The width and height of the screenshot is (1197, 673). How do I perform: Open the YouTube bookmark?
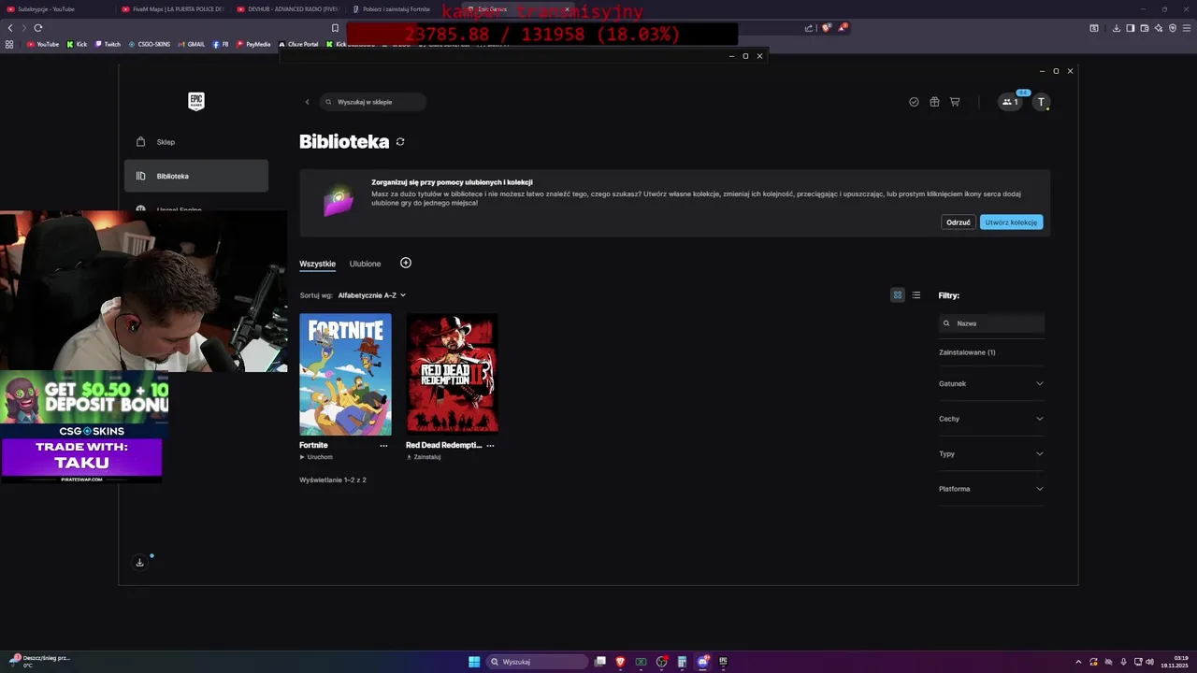(x=43, y=44)
